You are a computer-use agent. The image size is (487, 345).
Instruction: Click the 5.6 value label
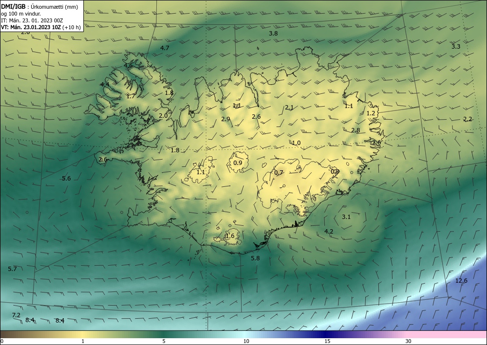66,179
